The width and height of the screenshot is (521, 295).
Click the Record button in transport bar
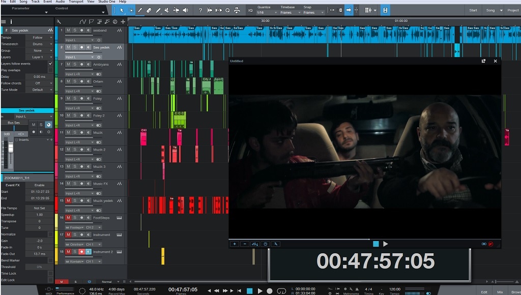[x=270, y=291]
